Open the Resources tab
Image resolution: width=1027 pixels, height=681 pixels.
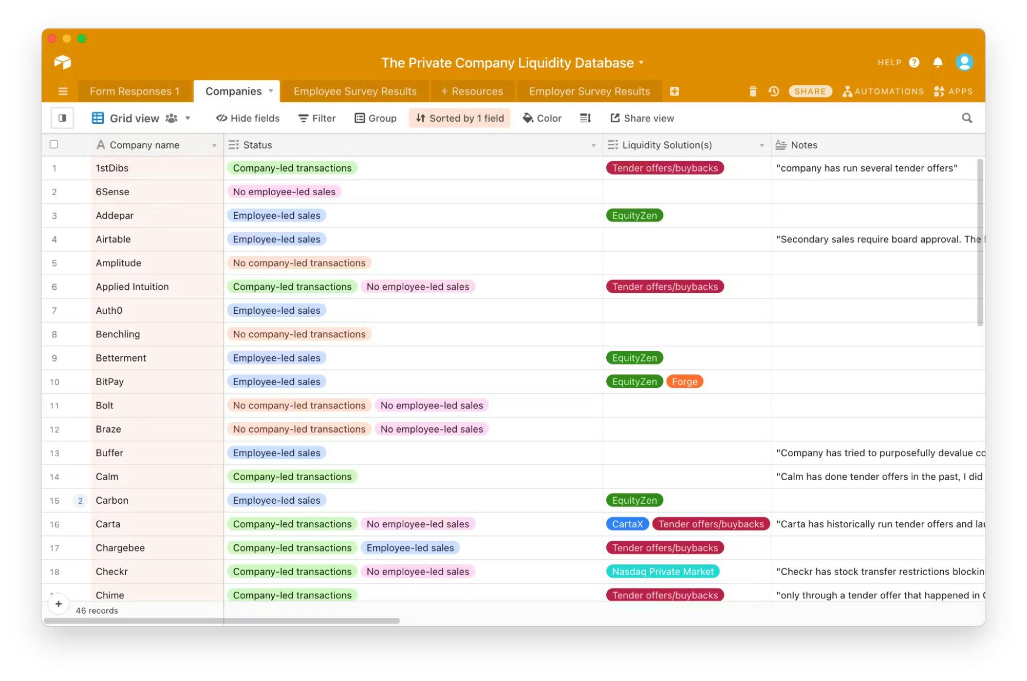click(472, 91)
